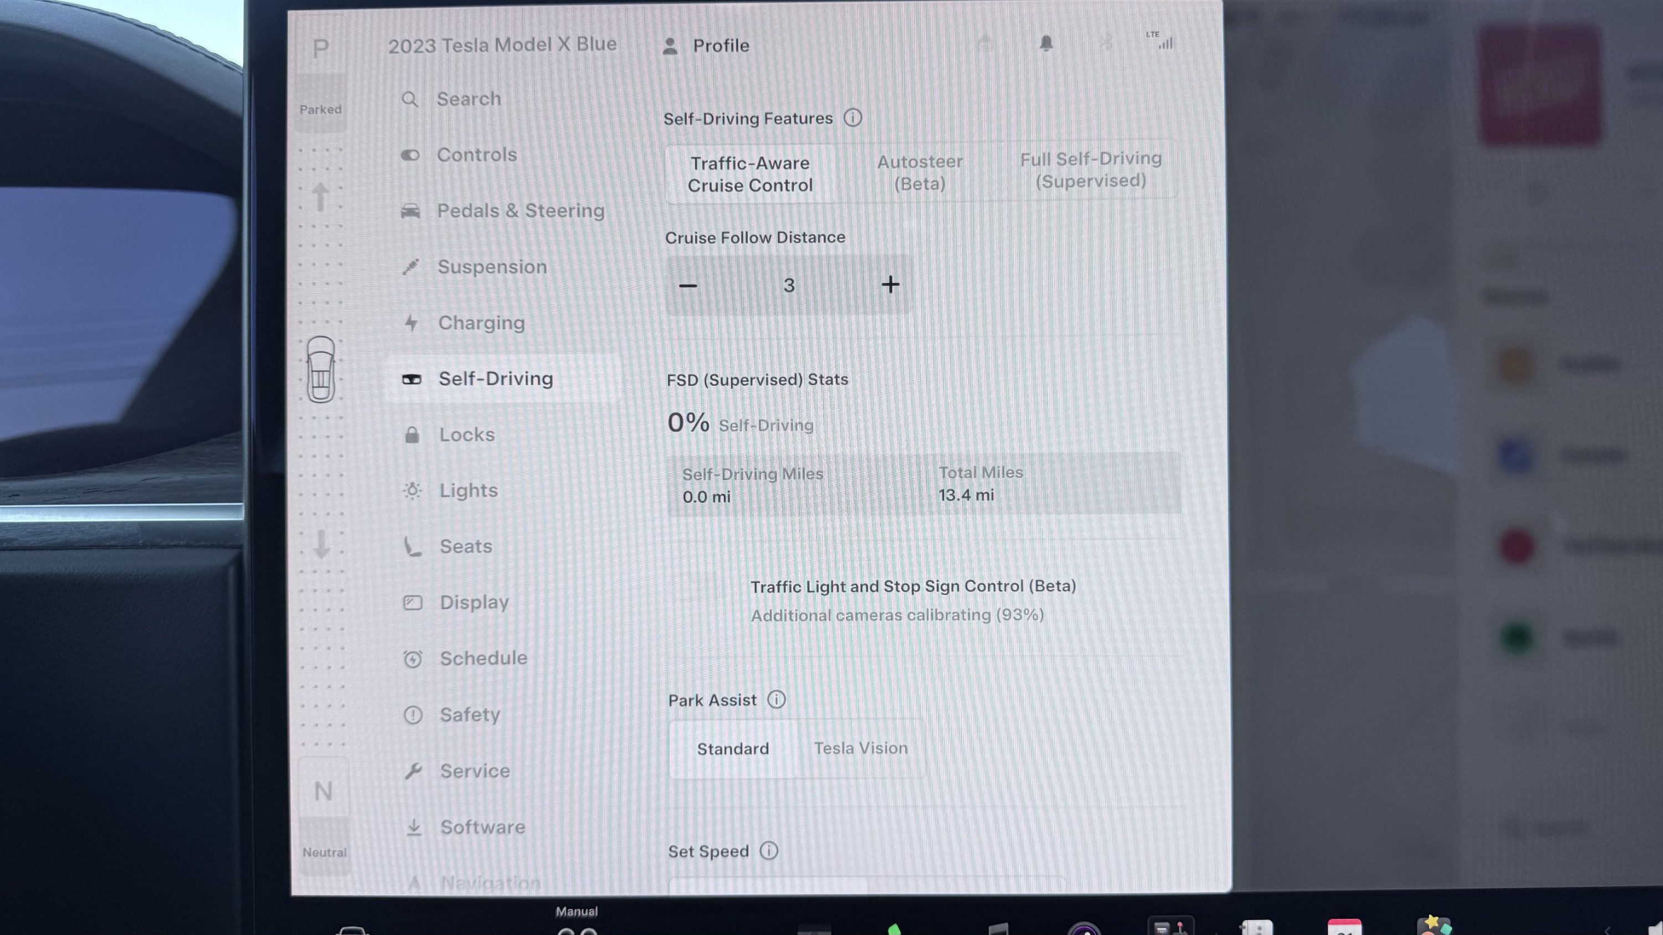Tap the car outline icon in the gear strip
The width and height of the screenshot is (1663, 935).
pyautogui.click(x=321, y=370)
